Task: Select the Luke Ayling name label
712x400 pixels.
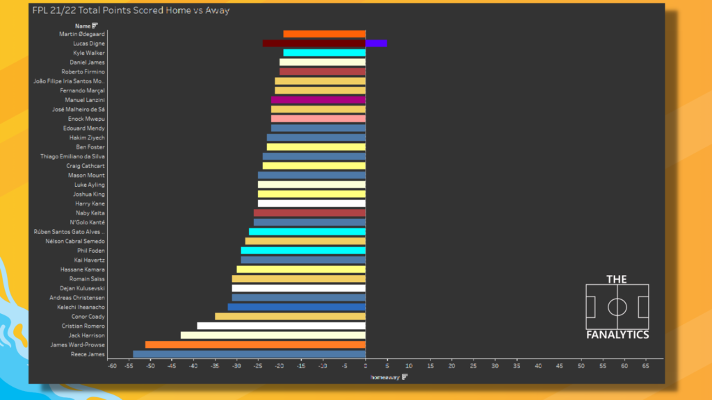Action: click(x=90, y=185)
